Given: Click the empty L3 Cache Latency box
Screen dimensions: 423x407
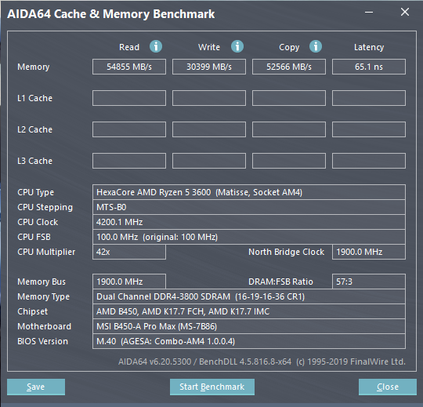Looking at the screenshot, I should click(x=369, y=161).
